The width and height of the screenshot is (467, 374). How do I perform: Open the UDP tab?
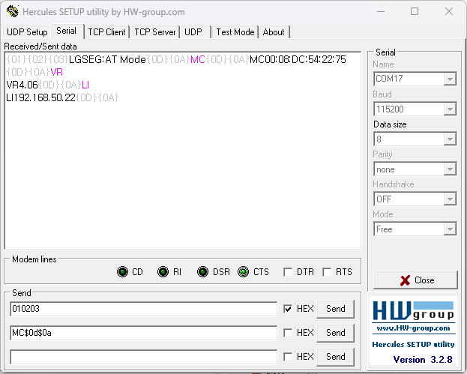click(x=193, y=32)
